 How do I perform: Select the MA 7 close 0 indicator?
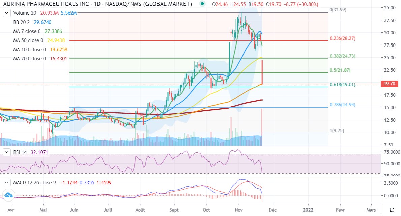pos(27,31)
